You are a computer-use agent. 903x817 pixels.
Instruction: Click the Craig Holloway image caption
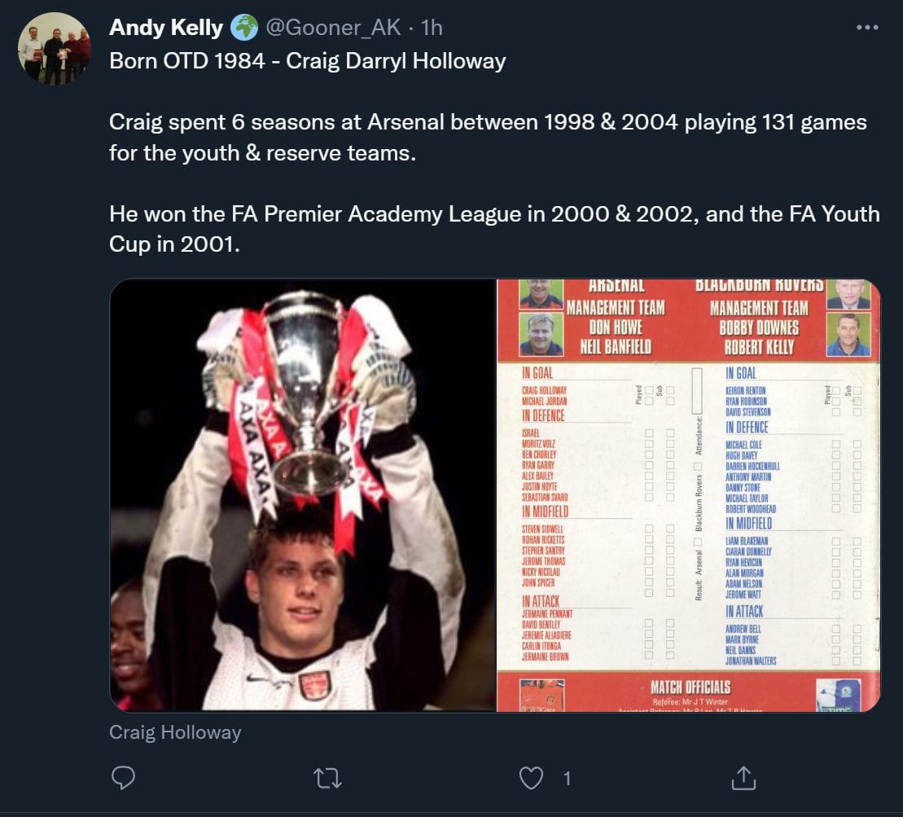pos(175,732)
